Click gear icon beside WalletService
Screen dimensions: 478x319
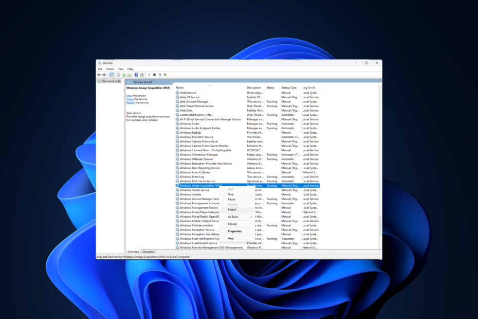pos(177,93)
